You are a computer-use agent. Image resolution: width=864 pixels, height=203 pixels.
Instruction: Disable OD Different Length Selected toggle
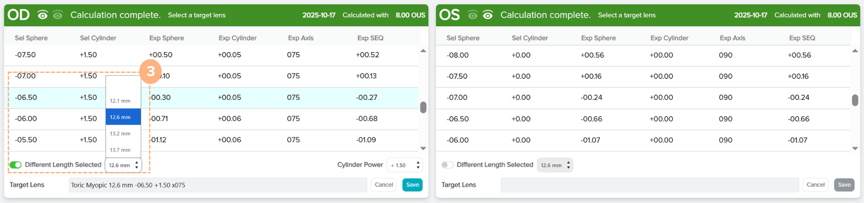pos(16,165)
